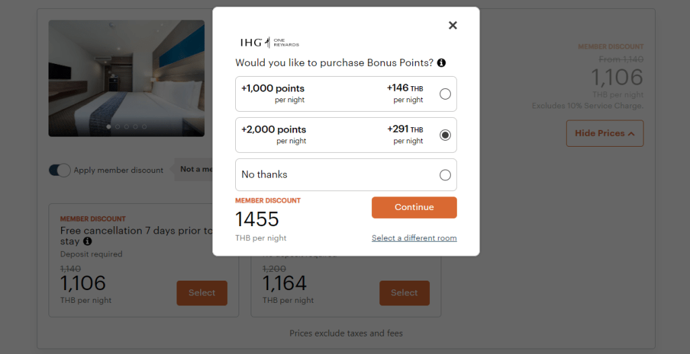Open info icon beside Bonus Points question

(441, 63)
